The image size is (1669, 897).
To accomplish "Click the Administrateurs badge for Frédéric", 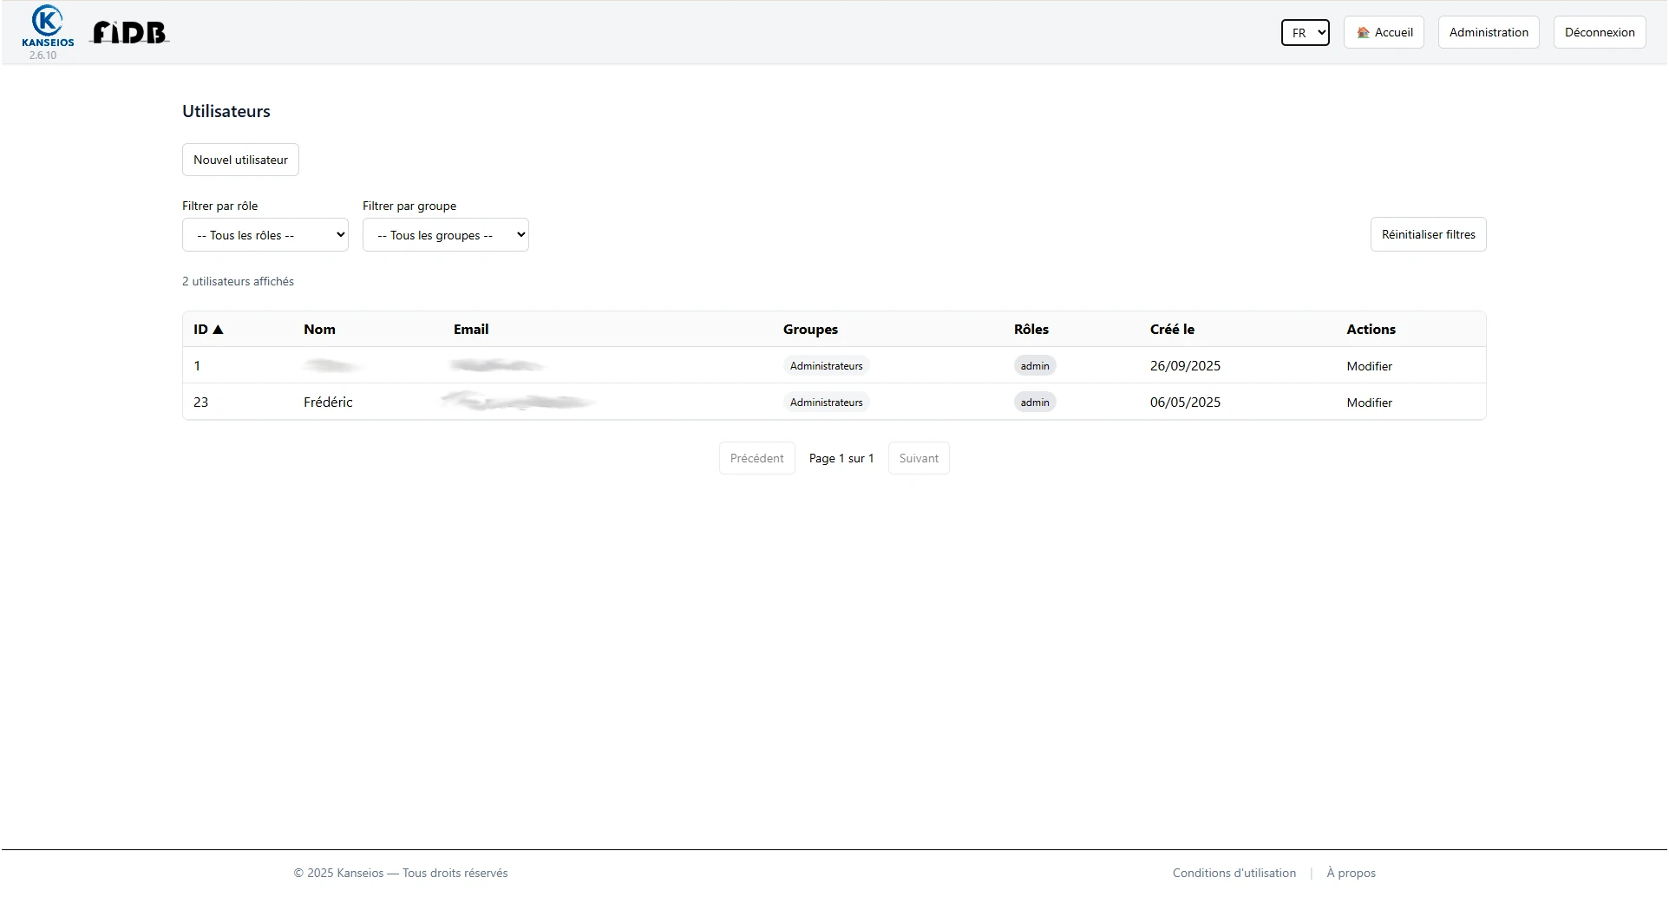I will pos(826,402).
